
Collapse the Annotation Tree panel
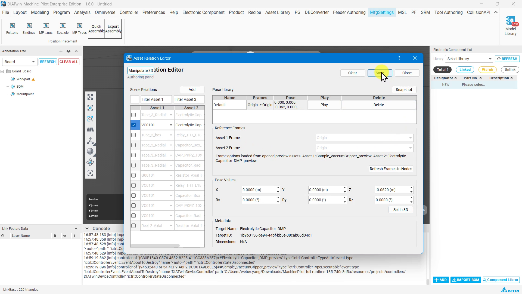click(76, 51)
